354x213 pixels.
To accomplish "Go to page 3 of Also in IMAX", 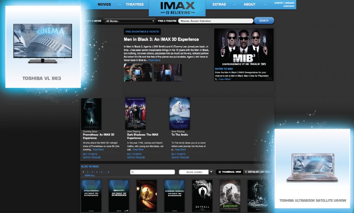I will tap(92, 172).
